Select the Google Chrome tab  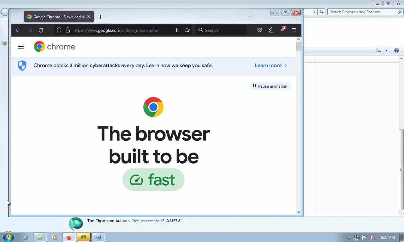(x=58, y=17)
